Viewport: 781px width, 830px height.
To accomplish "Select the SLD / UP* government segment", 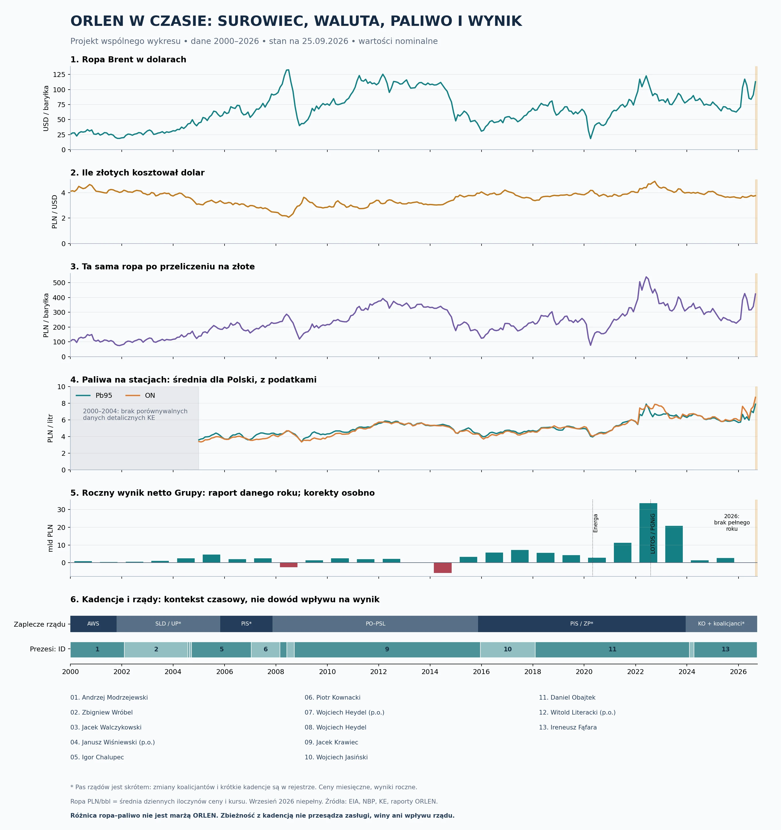I will click(168, 624).
